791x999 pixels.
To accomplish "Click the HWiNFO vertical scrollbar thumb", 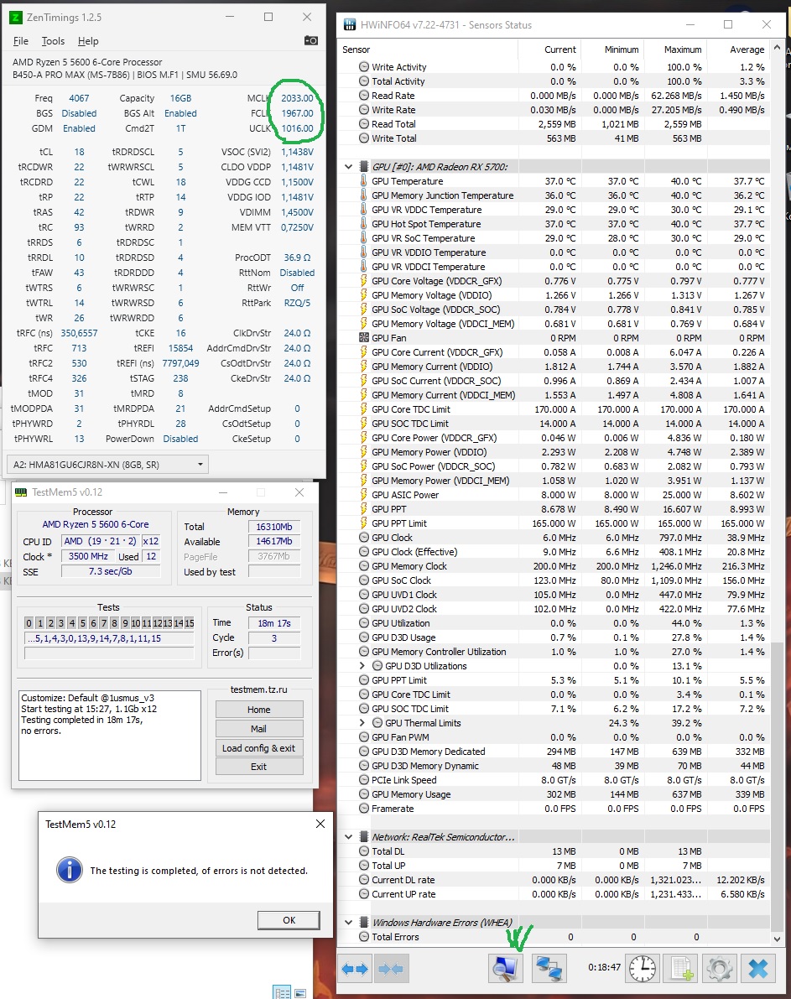I will click(777, 787).
